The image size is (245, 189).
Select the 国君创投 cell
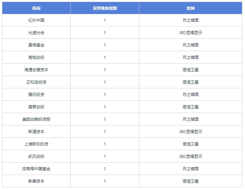[x=36, y=107]
